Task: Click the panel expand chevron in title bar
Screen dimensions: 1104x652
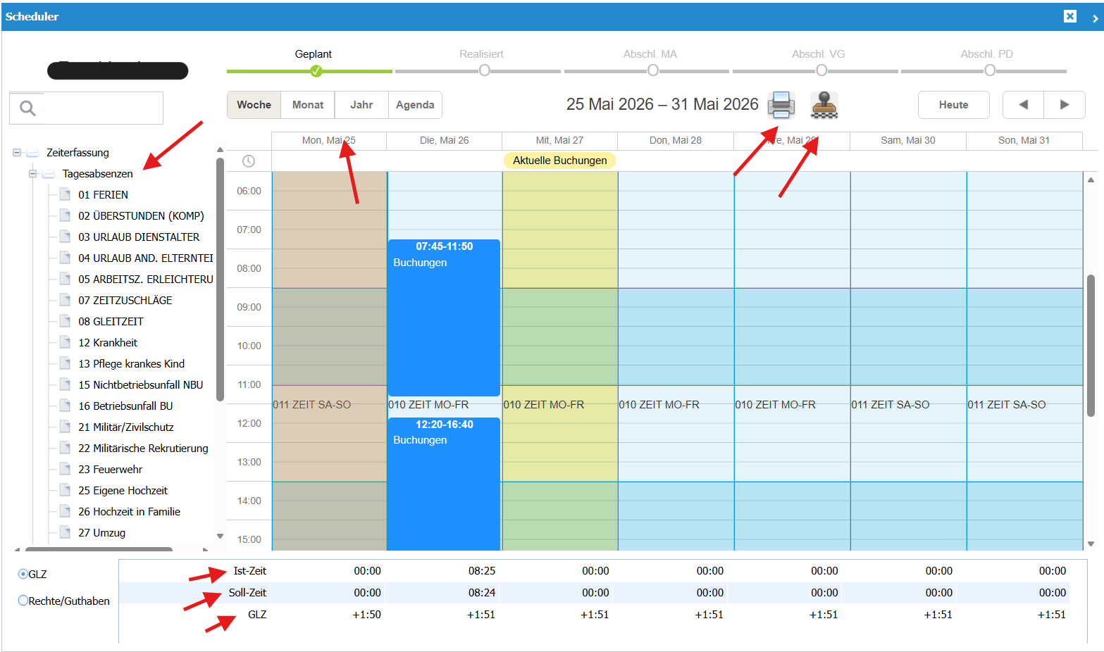Action: tap(1095, 18)
